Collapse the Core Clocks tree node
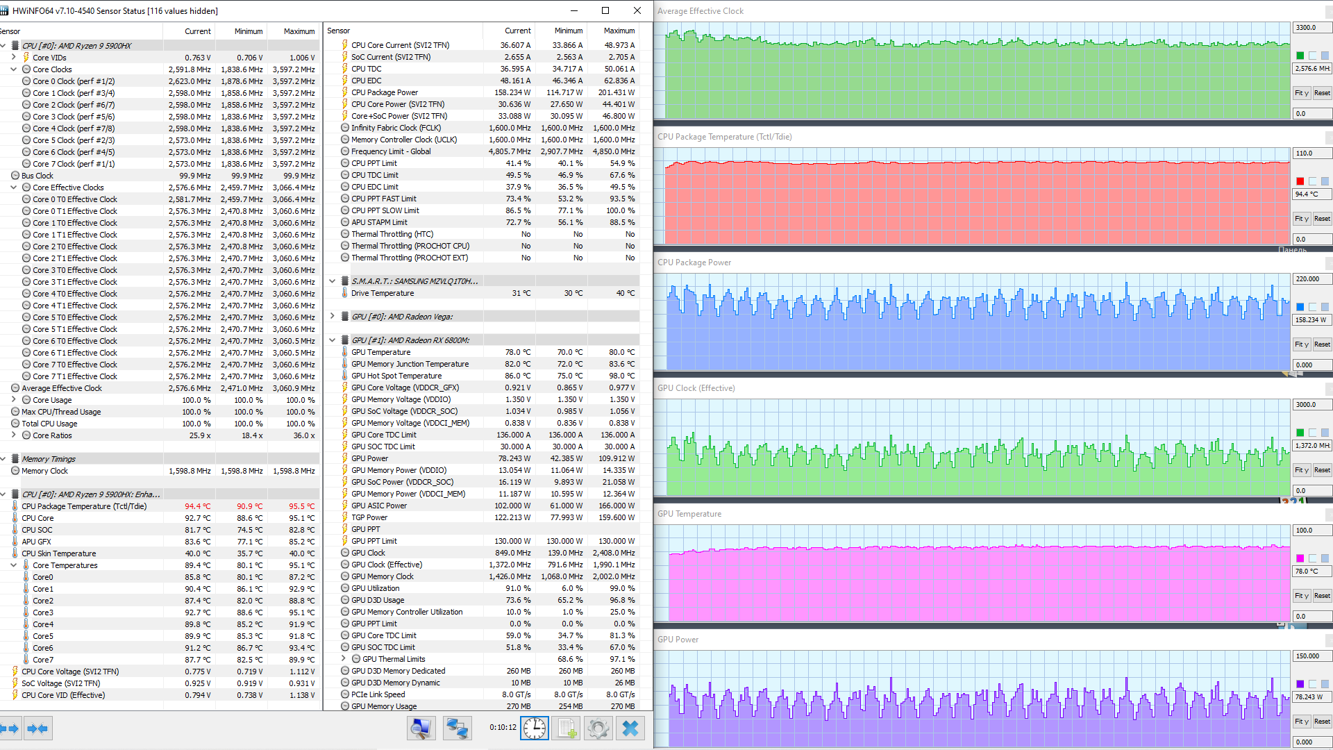Screen dimensions: 1333x750 (14, 69)
